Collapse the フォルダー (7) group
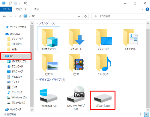This screenshot has width=150, height=117. [x=37, y=23]
